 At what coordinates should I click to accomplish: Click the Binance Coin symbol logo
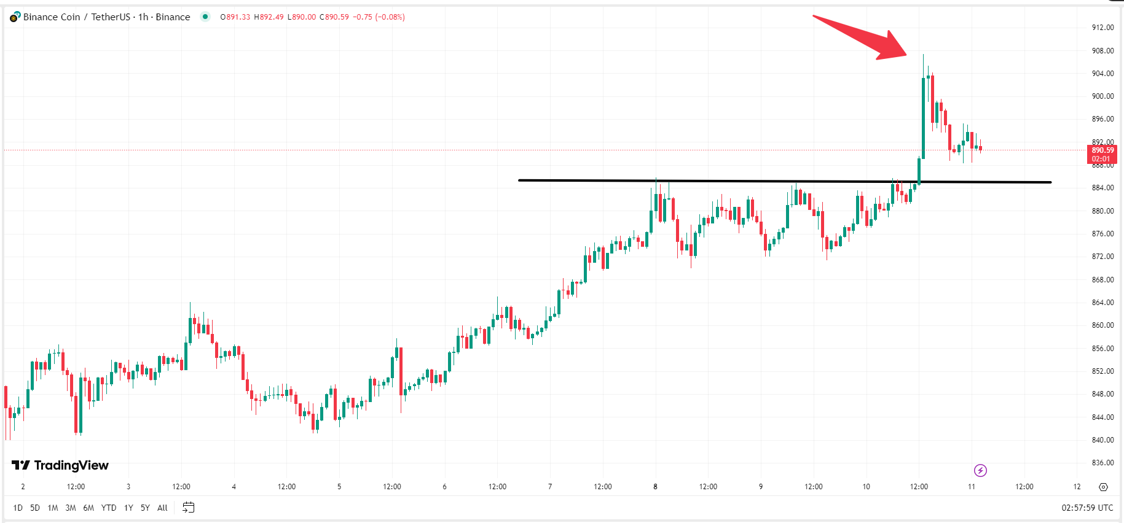[15, 17]
